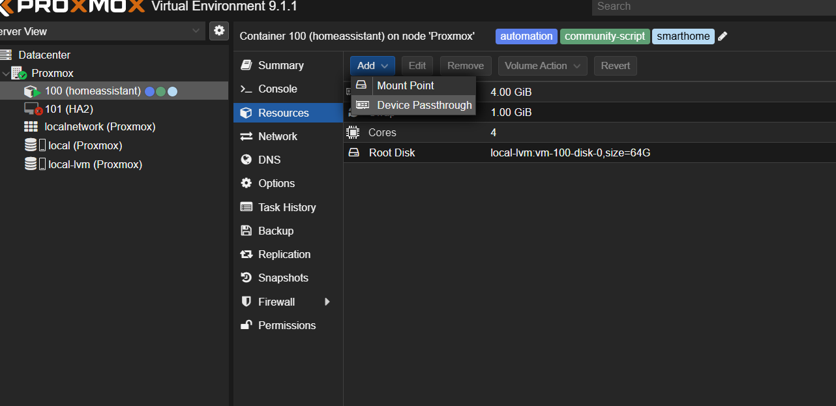This screenshot has width=836, height=406.
Task: Click the pencil icon to edit tags
Action: pyautogui.click(x=723, y=36)
